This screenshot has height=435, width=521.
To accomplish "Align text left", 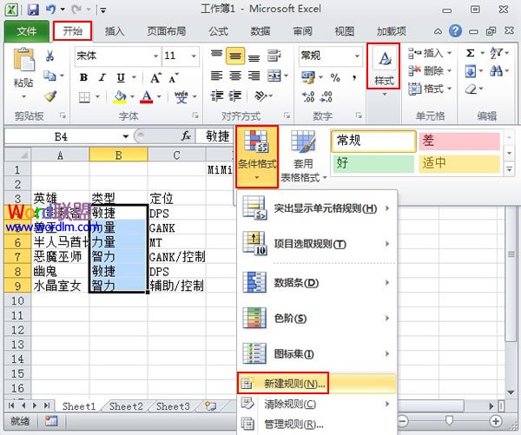I will [x=216, y=76].
